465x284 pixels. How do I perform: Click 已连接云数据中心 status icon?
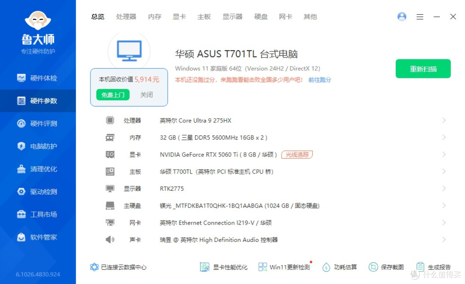pyautogui.click(x=94, y=267)
